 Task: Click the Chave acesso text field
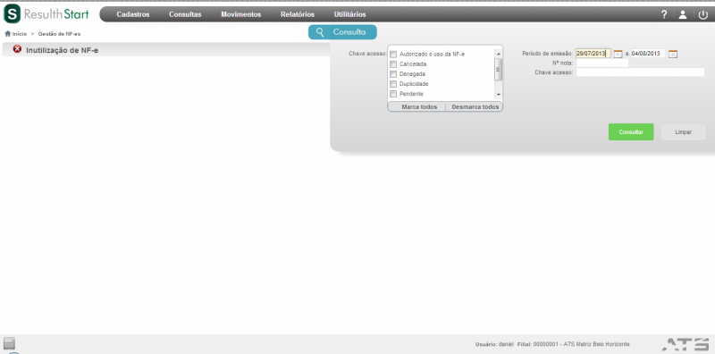click(640, 72)
